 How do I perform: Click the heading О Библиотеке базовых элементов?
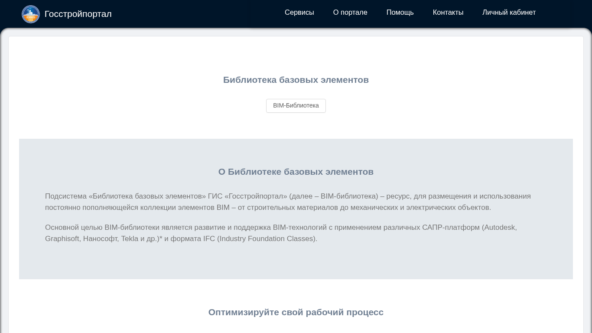296,172
